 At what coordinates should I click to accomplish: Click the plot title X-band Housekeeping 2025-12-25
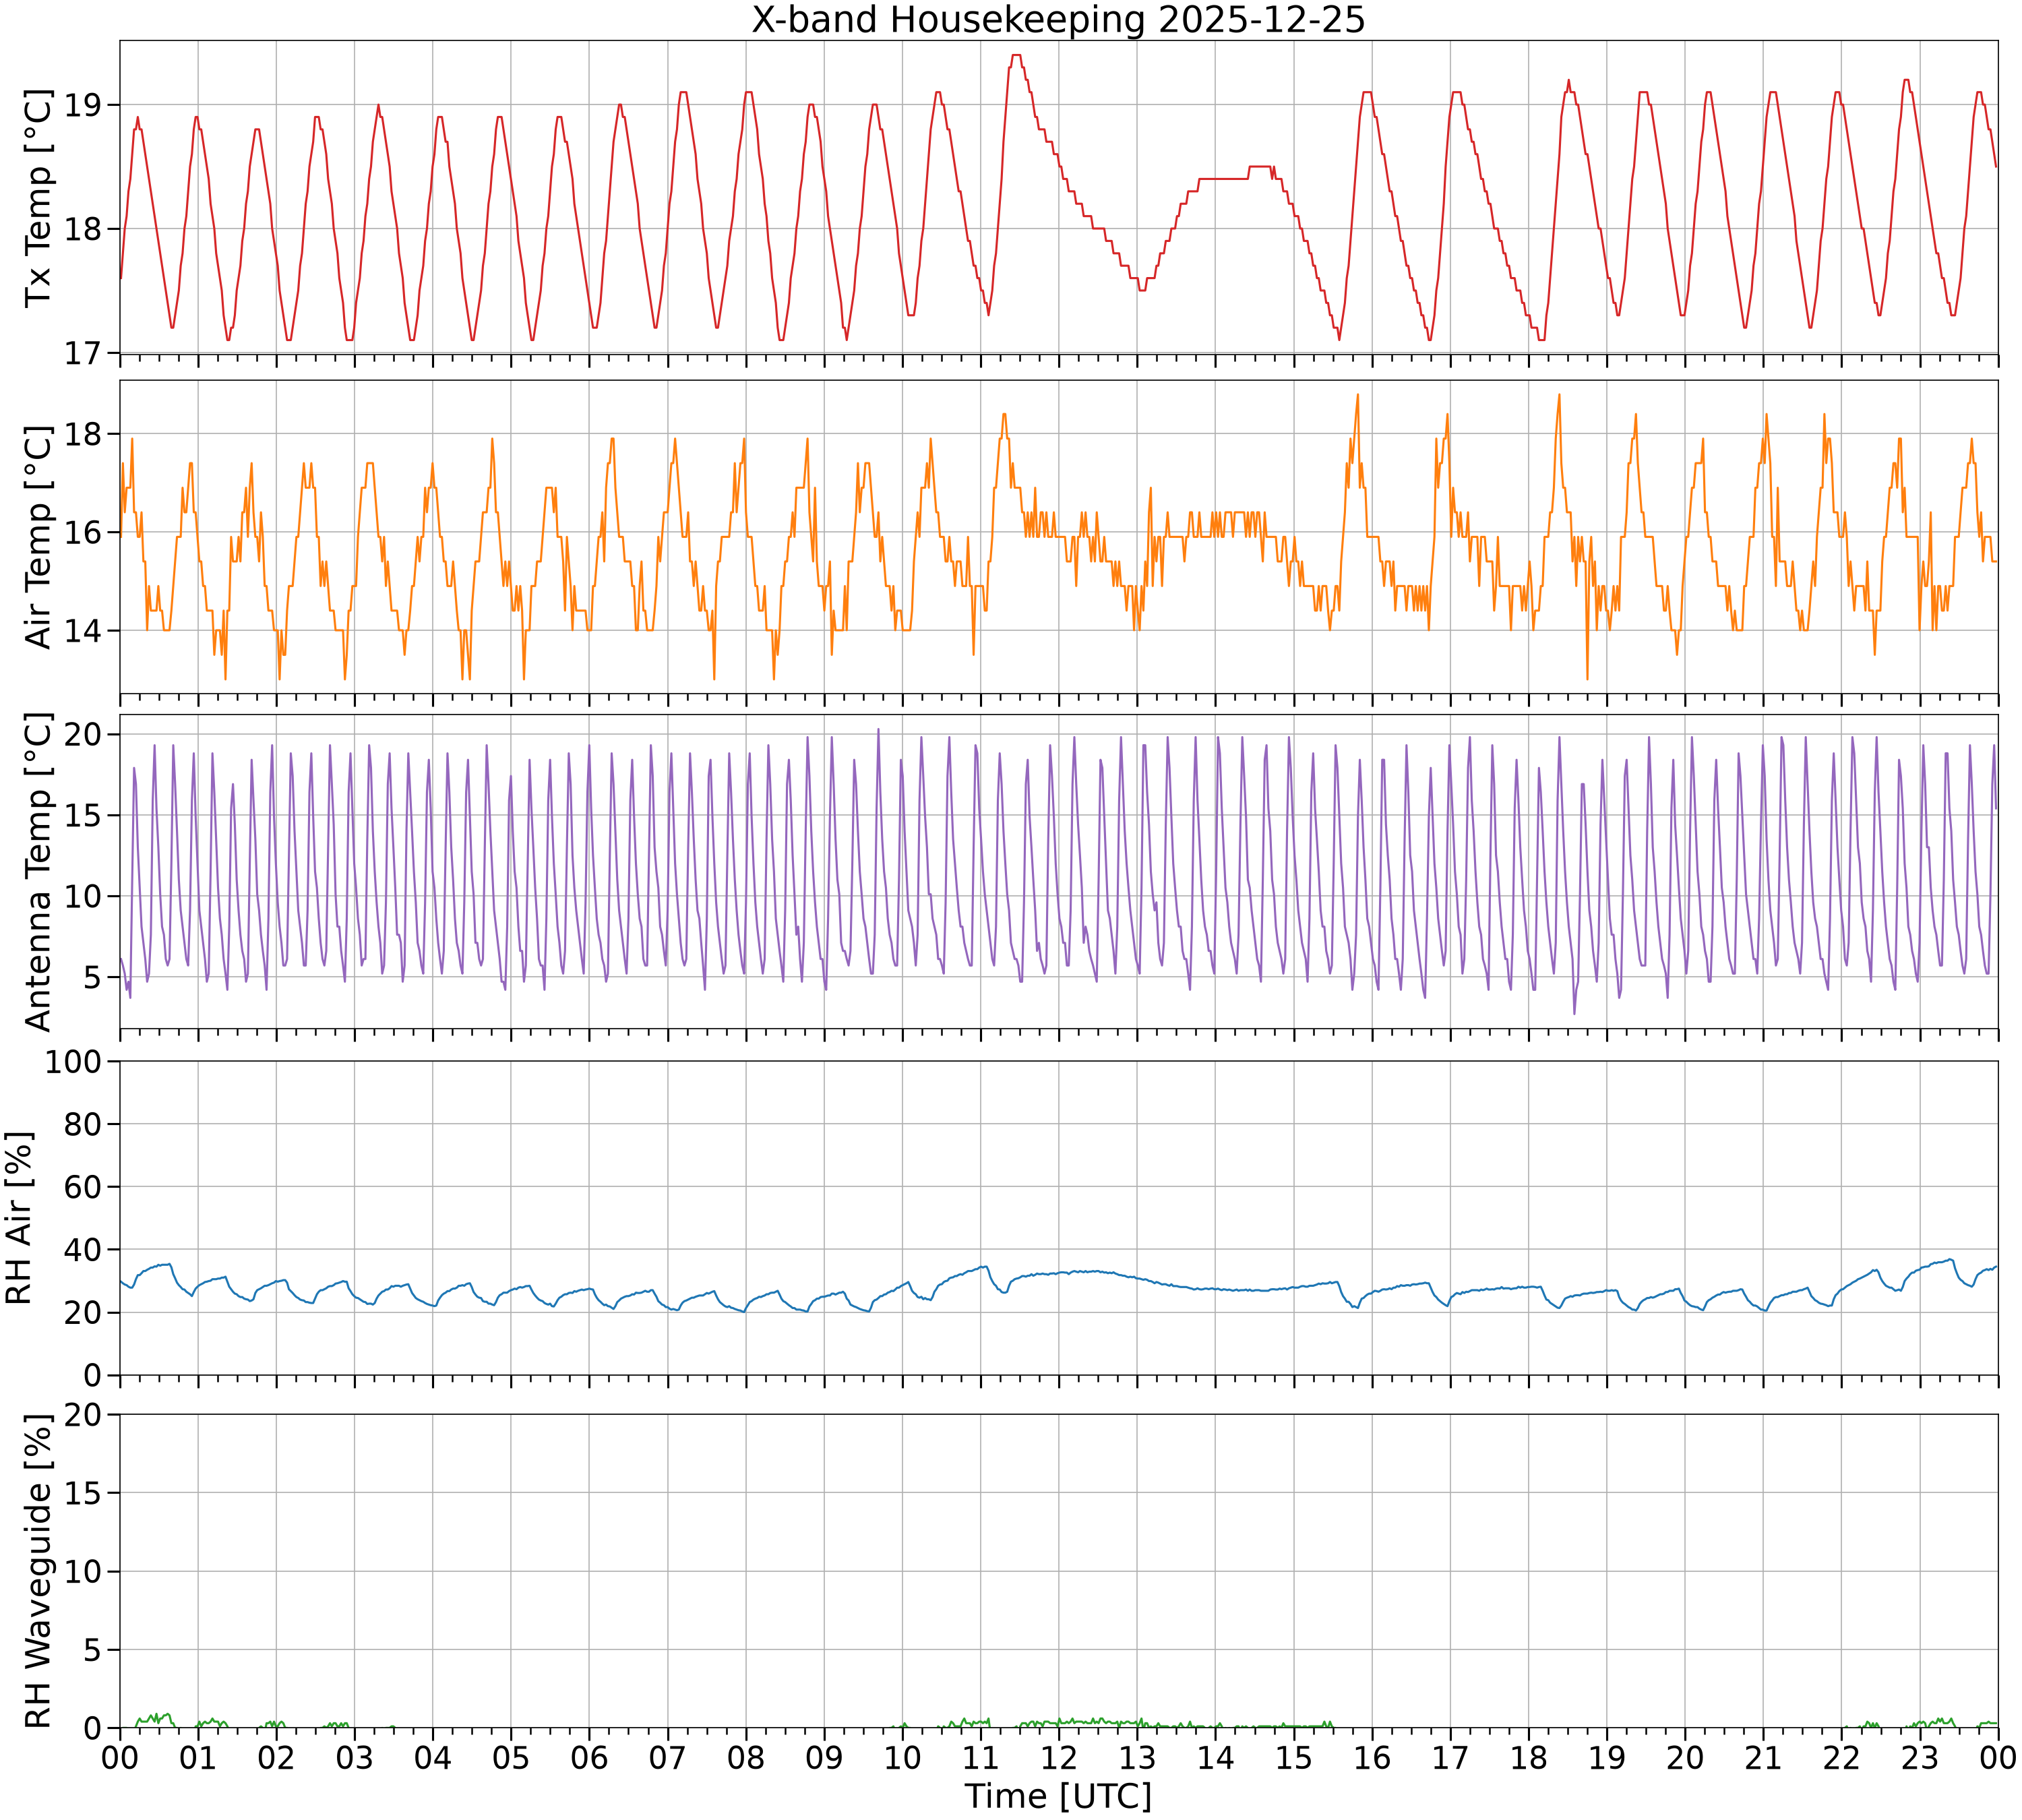click(x=1058, y=20)
